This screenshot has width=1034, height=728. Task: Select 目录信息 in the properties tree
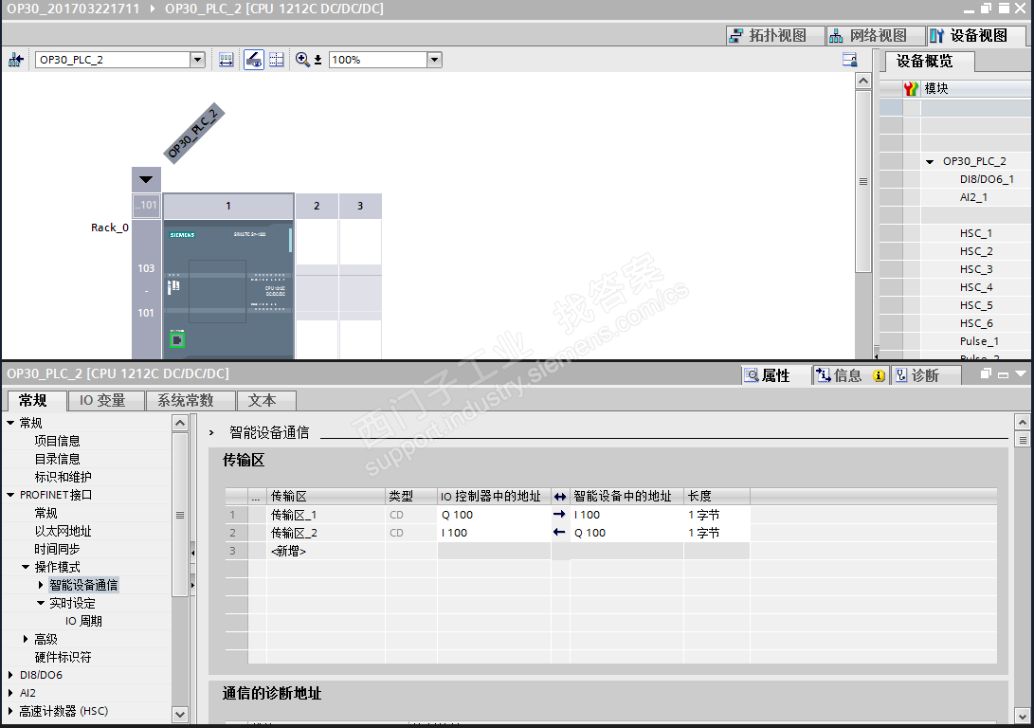(x=58, y=459)
